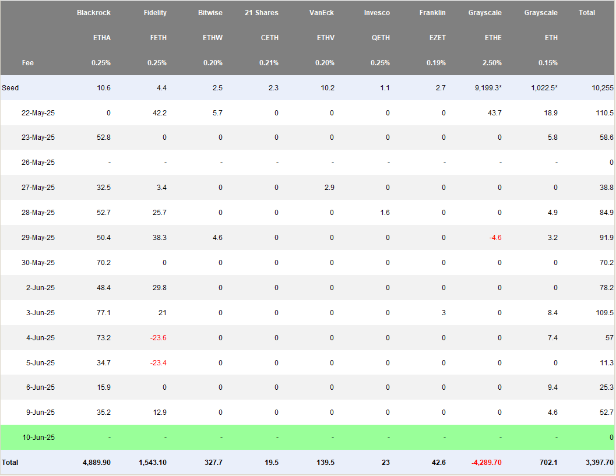Select the 27-May-25 date
616x476 pixels.
click(38, 188)
